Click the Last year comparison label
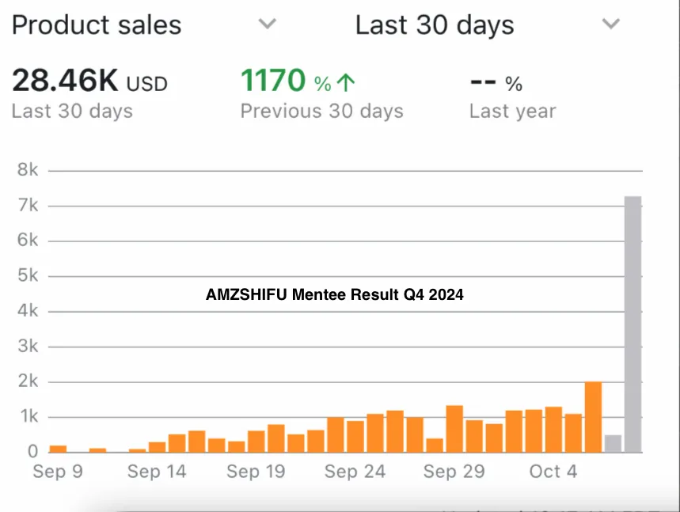Viewport: 680px width, 512px height. pyautogui.click(x=512, y=112)
